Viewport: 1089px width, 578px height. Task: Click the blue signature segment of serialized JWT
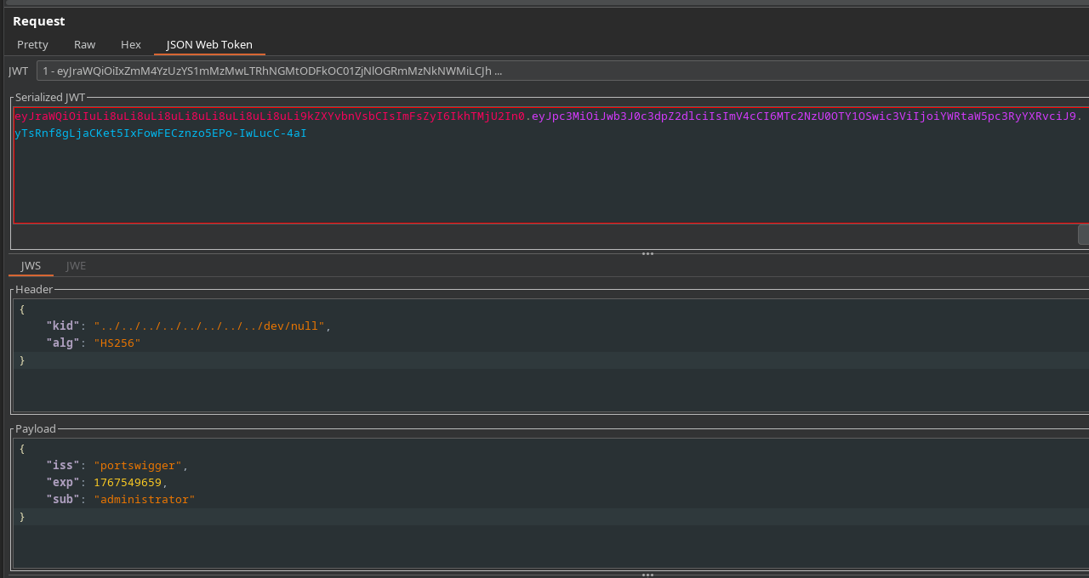click(160, 133)
